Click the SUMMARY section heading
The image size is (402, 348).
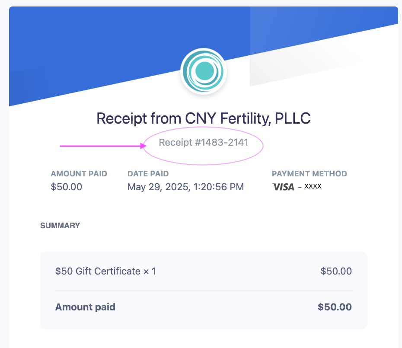tap(60, 226)
